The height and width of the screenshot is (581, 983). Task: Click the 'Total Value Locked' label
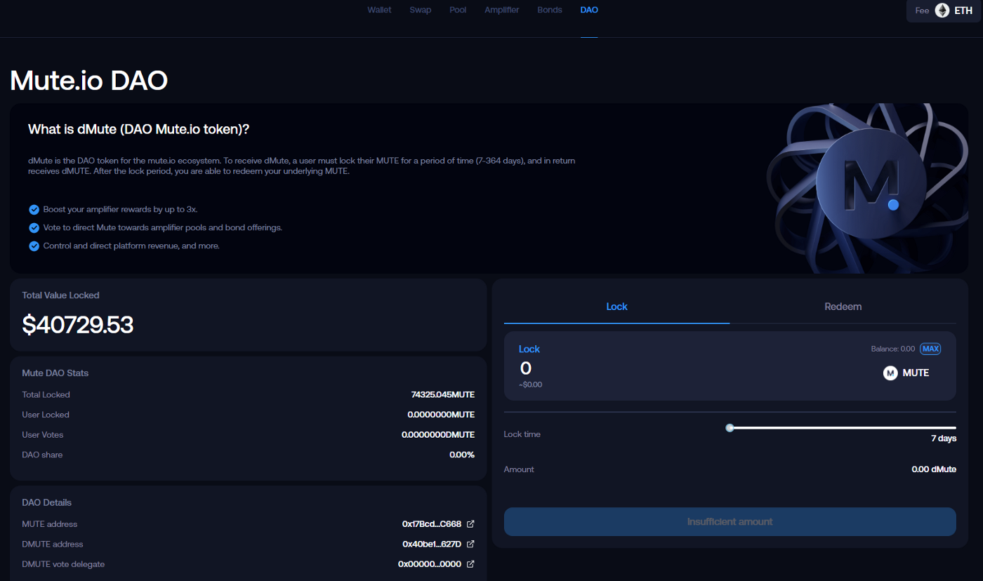tap(61, 295)
